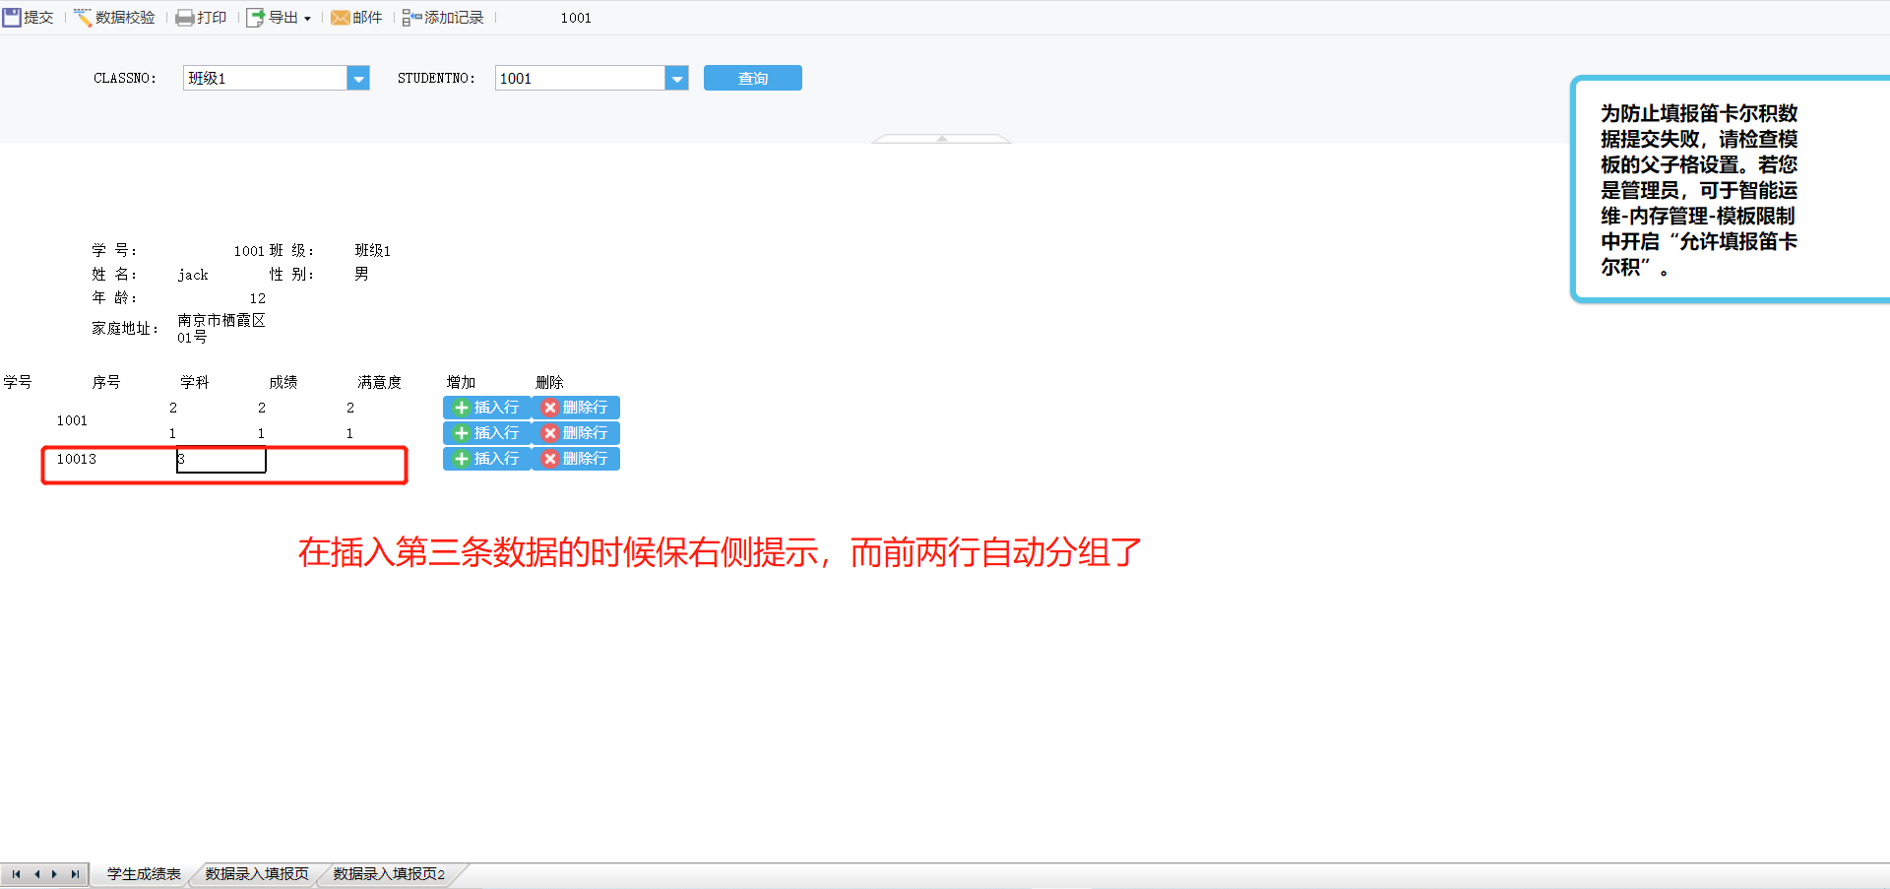
Task: Select the gender value 男
Action: (x=361, y=274)
